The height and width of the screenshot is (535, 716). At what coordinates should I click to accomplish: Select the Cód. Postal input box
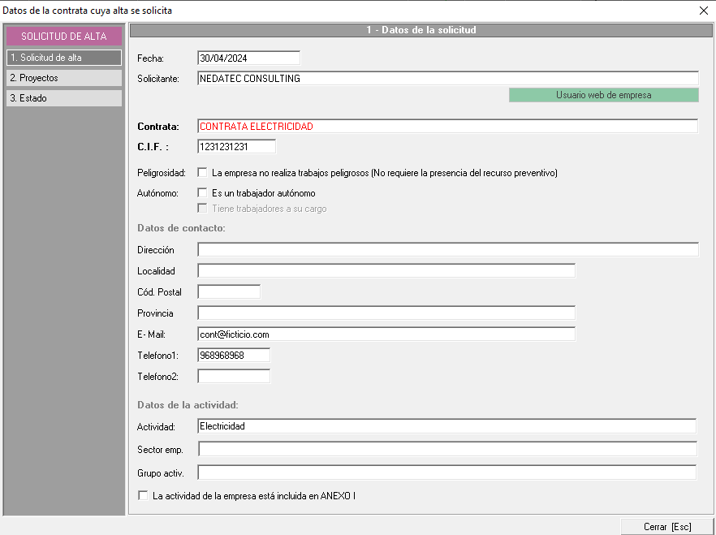pos(229,292)
